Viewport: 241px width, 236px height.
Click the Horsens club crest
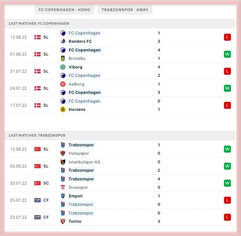63,109
